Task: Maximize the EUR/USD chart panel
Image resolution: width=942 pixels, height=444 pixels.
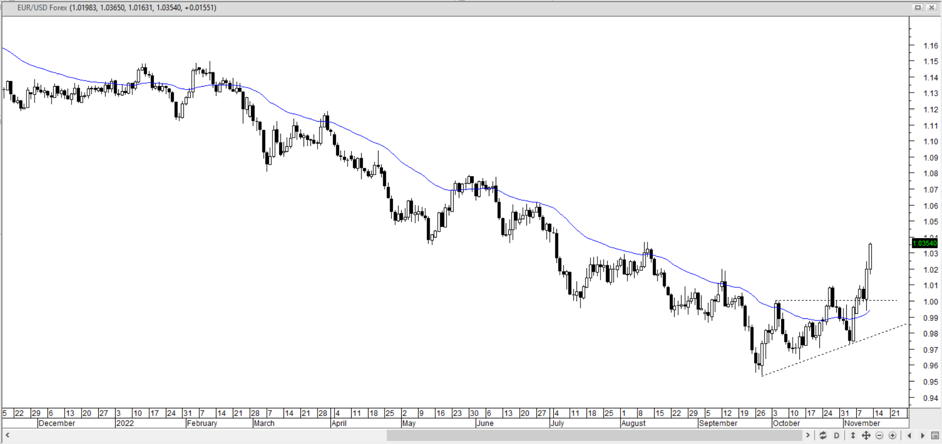Action: (918, 8)
